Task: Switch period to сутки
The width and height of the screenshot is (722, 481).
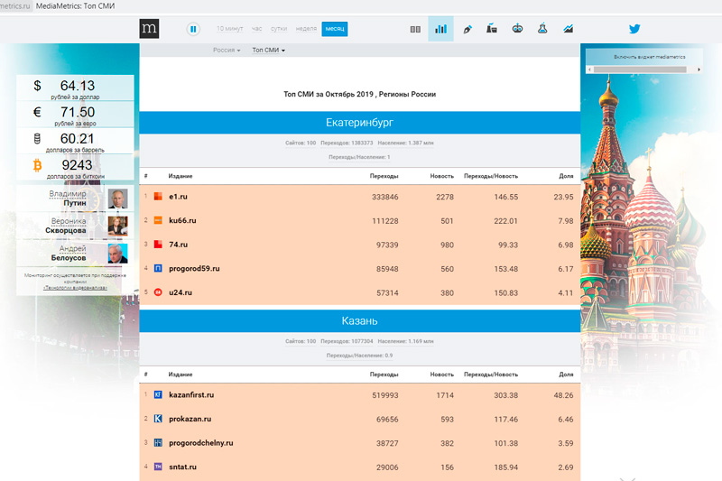Action: coord(281,29)
